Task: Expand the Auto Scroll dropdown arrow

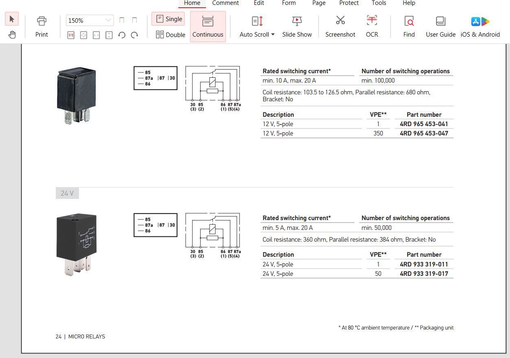Action: (x=273, y=35)
